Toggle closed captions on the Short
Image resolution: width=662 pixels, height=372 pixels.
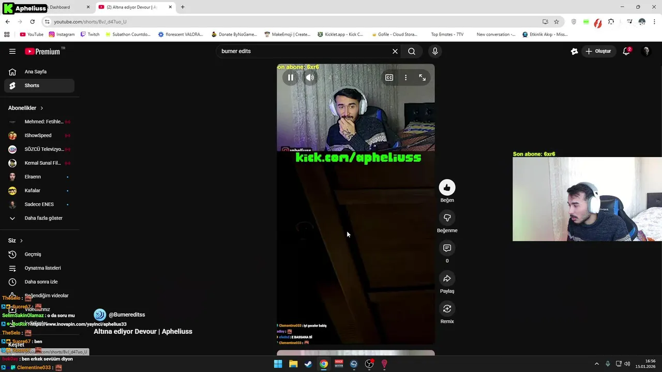[x=389, y=78]
